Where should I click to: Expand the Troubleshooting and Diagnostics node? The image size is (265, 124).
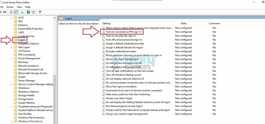pyautogui.click(x=11, y=107)
